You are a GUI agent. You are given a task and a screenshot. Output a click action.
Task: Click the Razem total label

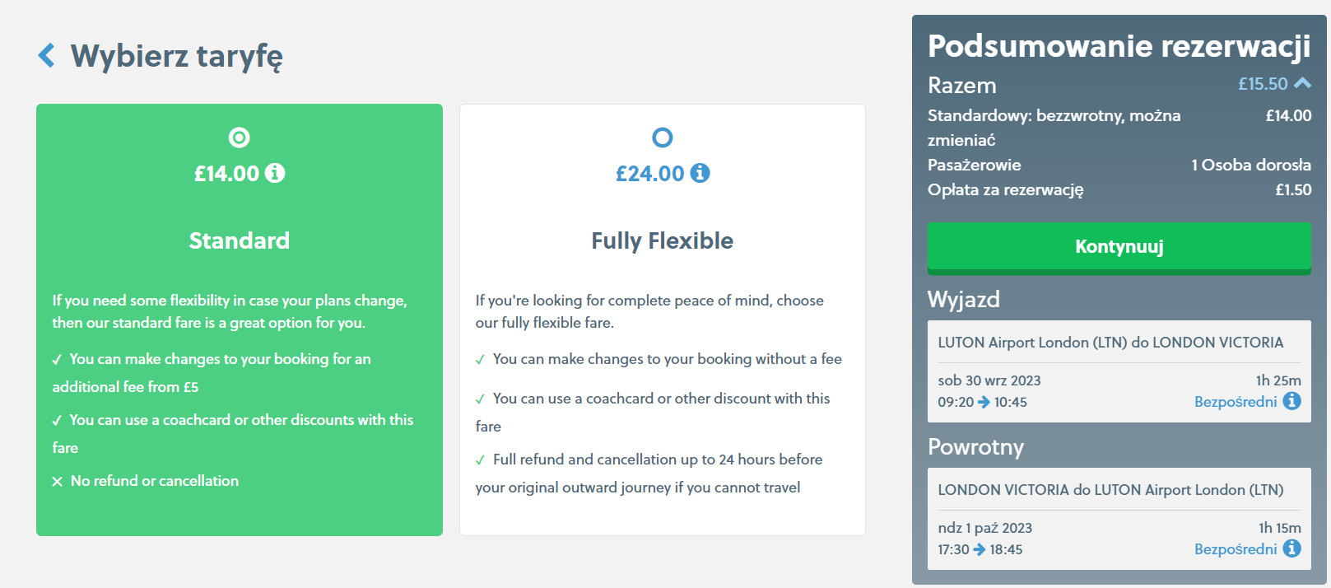tap(961, 86)
